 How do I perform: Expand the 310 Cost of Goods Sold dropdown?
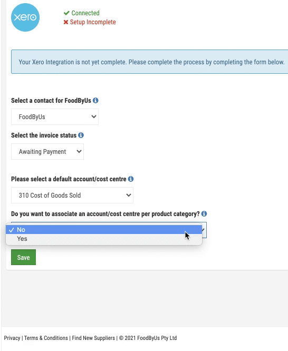click(72, 195)
